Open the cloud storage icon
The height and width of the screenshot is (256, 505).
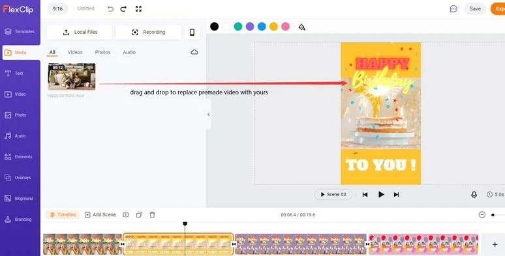(194, 52)
